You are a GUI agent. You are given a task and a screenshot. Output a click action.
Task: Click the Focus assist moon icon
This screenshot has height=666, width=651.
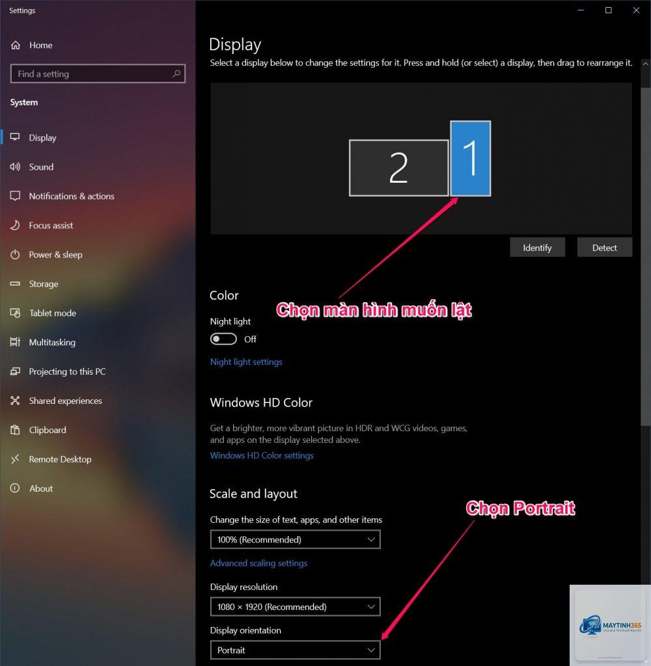pyautogui.click(x=16, y=225)
